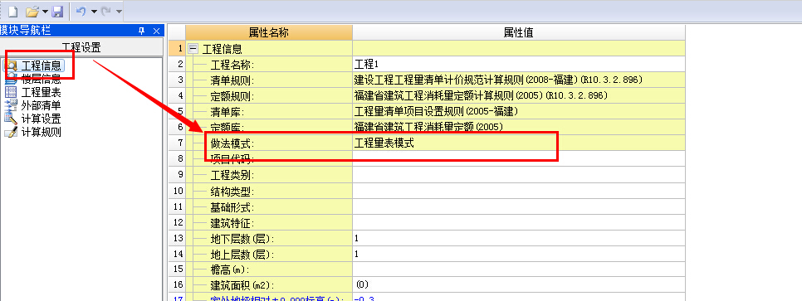Select the 建筑面积(m2) property label
Screen dimensions: 802x301
[242, 286]
